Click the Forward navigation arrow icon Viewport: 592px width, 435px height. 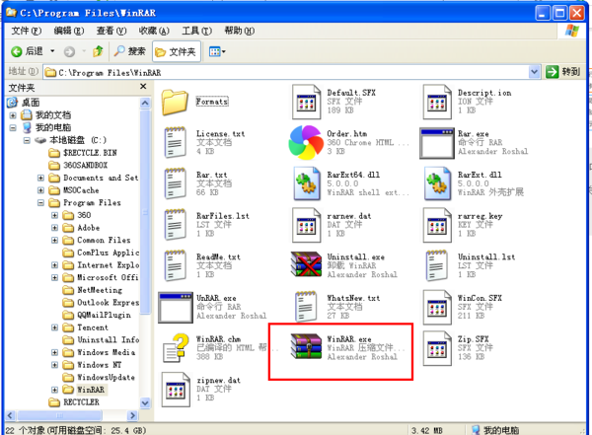[69, 51]
